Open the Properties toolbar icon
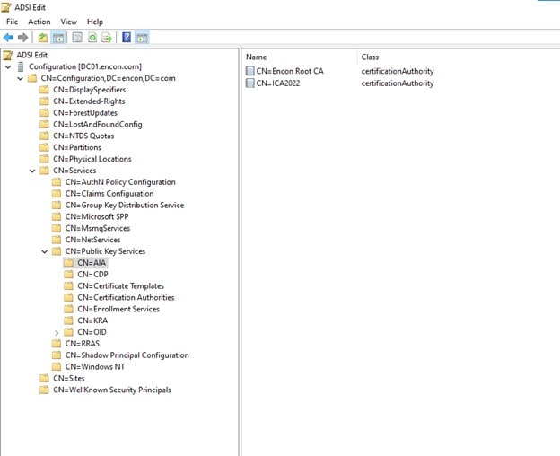The height and width of the screenshot is (456, 560). [76, 38]
